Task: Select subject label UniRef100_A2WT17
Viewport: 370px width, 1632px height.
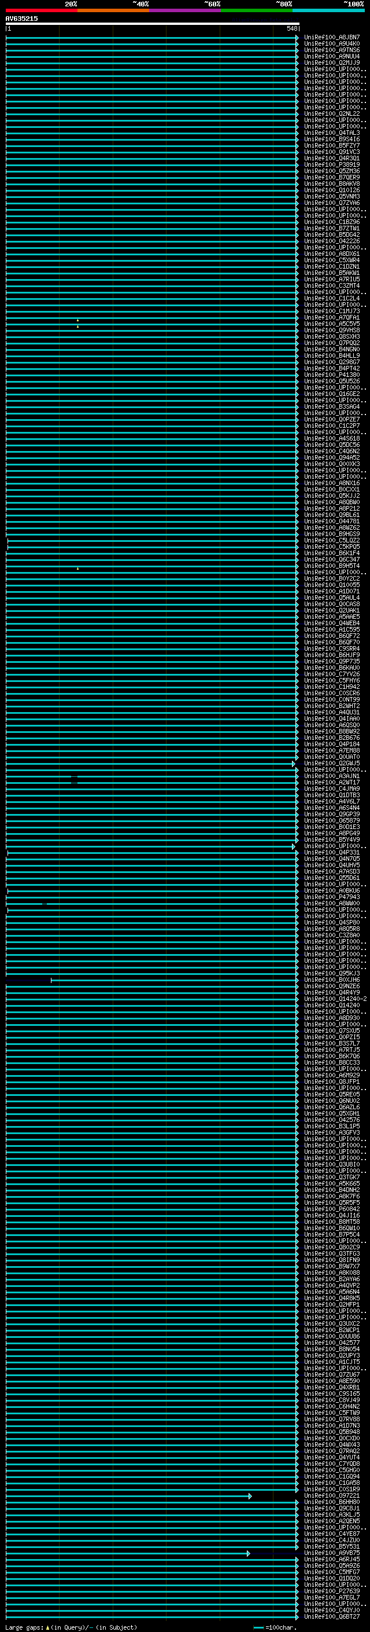Action: 331,783
